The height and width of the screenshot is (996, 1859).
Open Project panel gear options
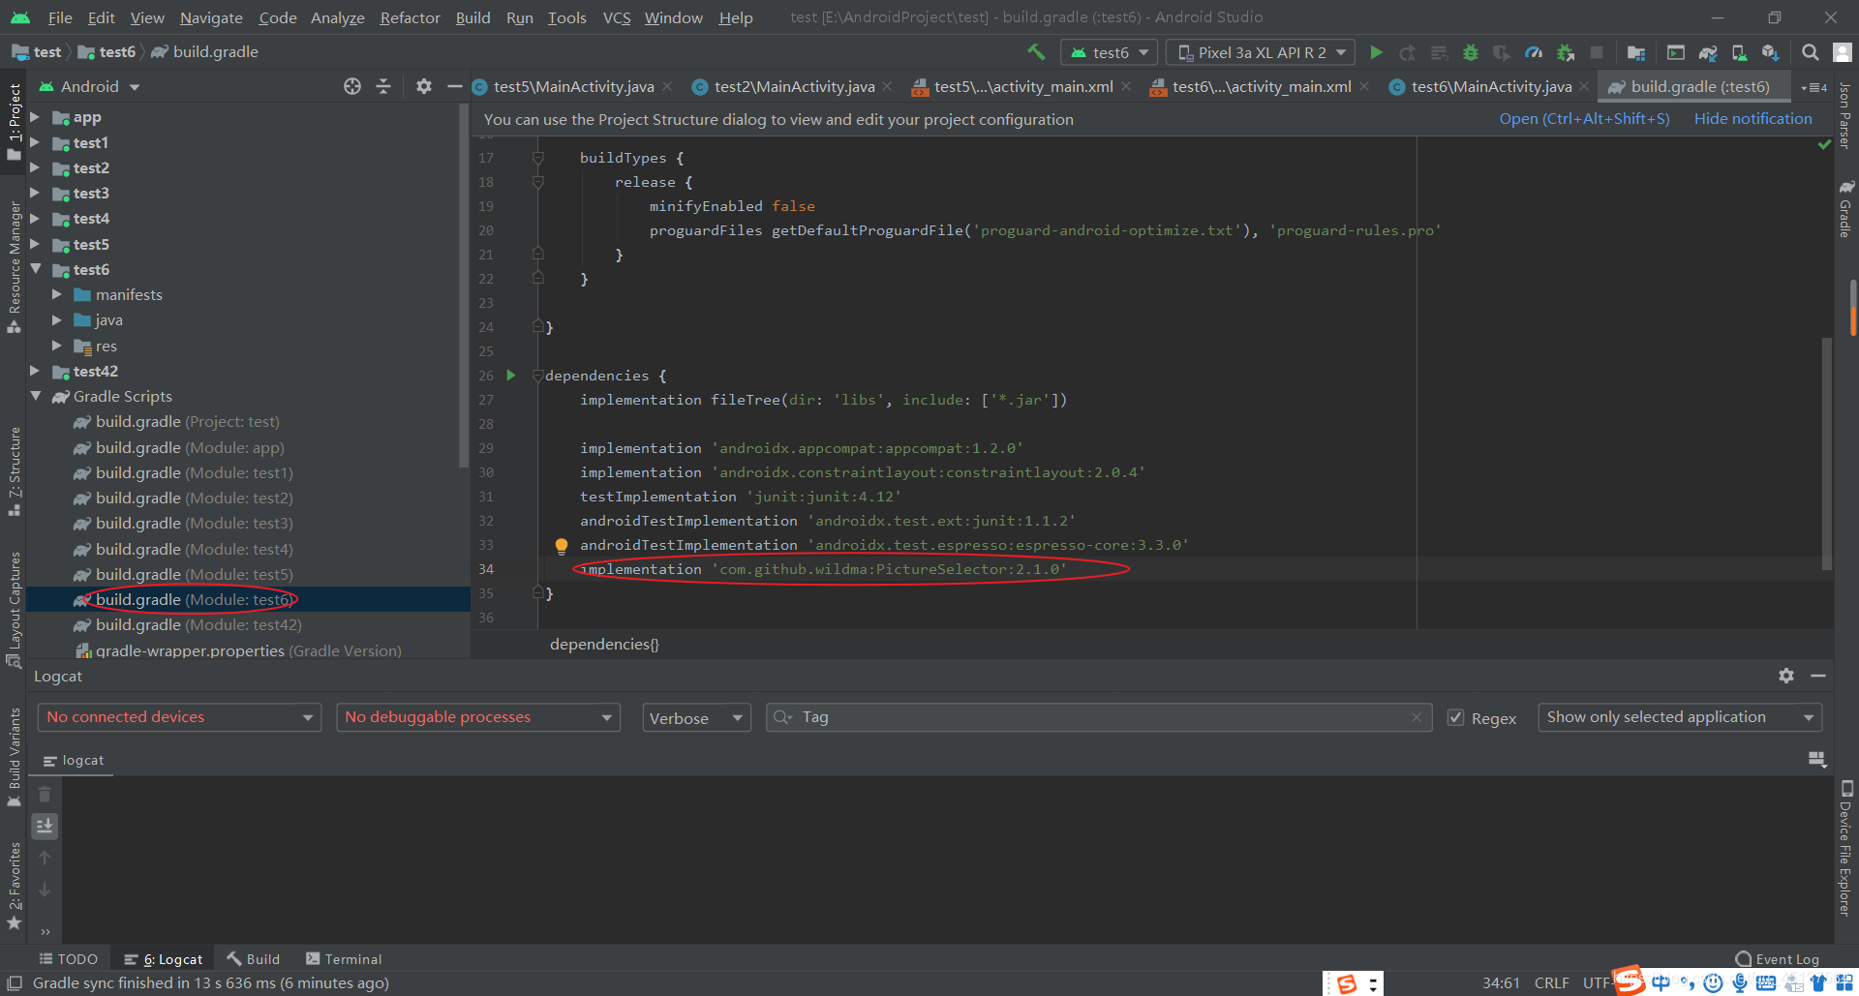[x=423, y=86]
